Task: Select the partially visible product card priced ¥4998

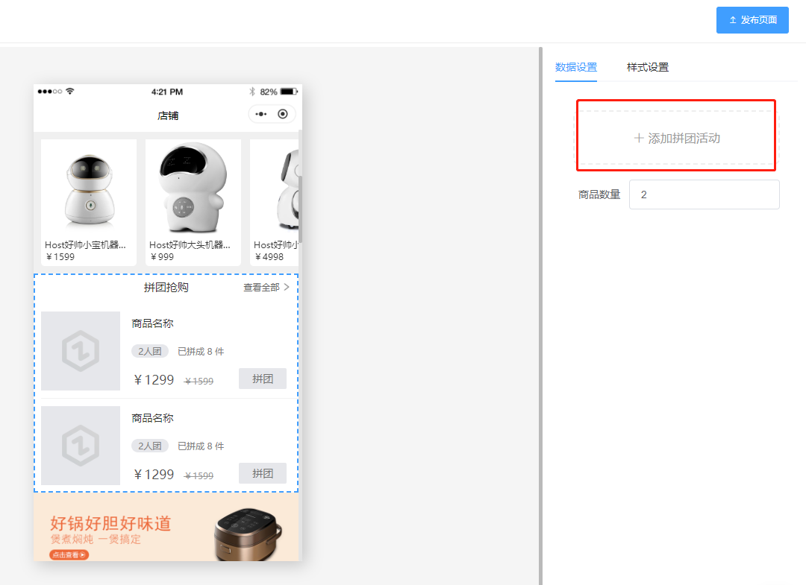Action: (x=274, y=203)
